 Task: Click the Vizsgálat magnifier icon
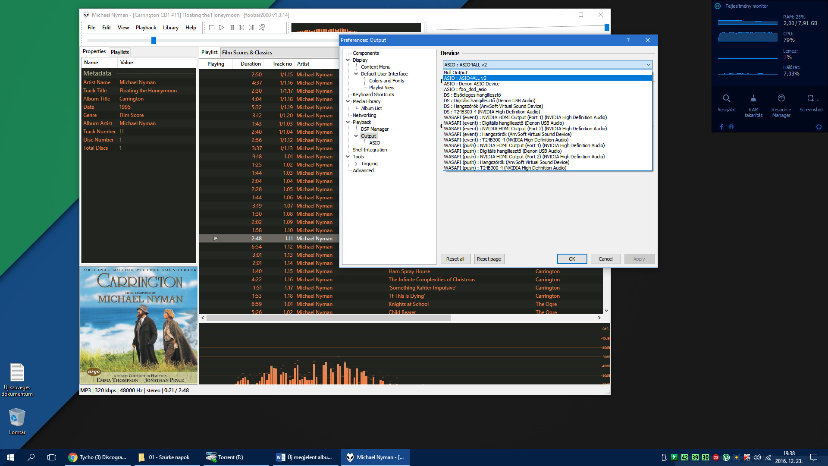(x=726, y=98)
